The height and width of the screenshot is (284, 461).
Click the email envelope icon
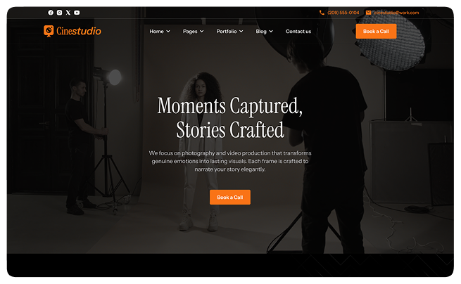(x=368, y=13)
